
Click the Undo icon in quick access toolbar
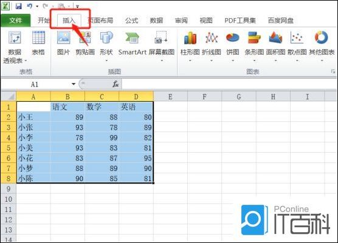[30, 6]
